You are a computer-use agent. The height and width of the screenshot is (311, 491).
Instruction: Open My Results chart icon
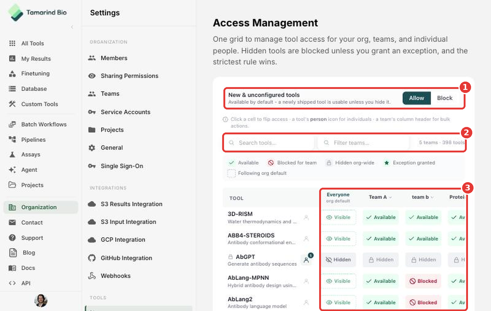click(x=12, y=59)
